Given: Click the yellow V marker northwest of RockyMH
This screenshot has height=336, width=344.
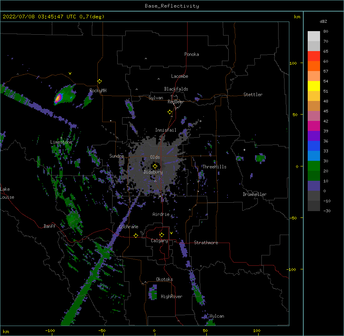Looking at the screenshot, I should pyautogui.click(x=70, y=73).
